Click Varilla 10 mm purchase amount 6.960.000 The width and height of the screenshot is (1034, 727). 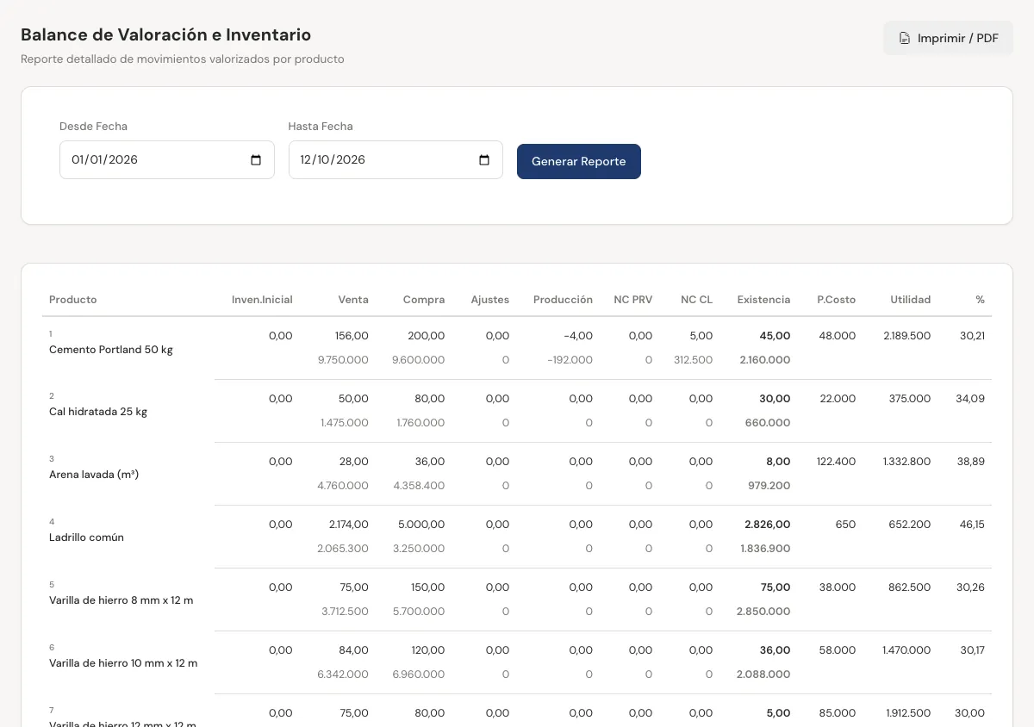pos(419,674)
